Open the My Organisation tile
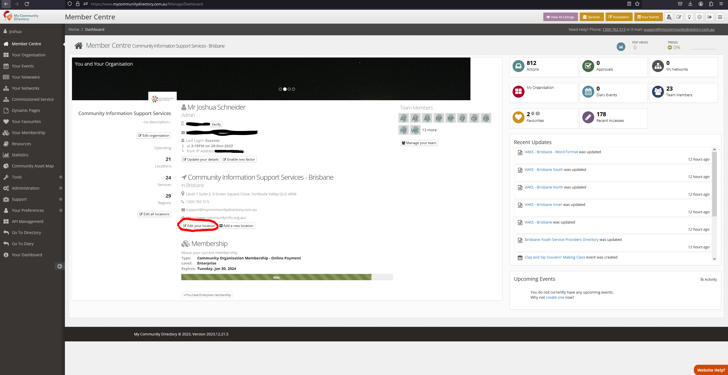The image size is (728, 375). pyautogui.click(x=544, y=93)
